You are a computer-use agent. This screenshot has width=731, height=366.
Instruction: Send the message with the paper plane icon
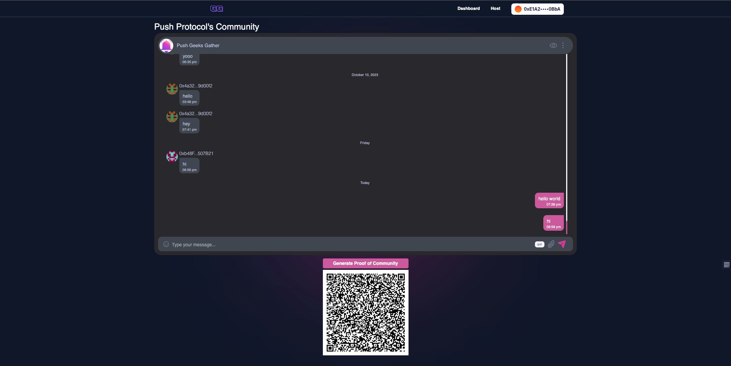tap(562, 244)
